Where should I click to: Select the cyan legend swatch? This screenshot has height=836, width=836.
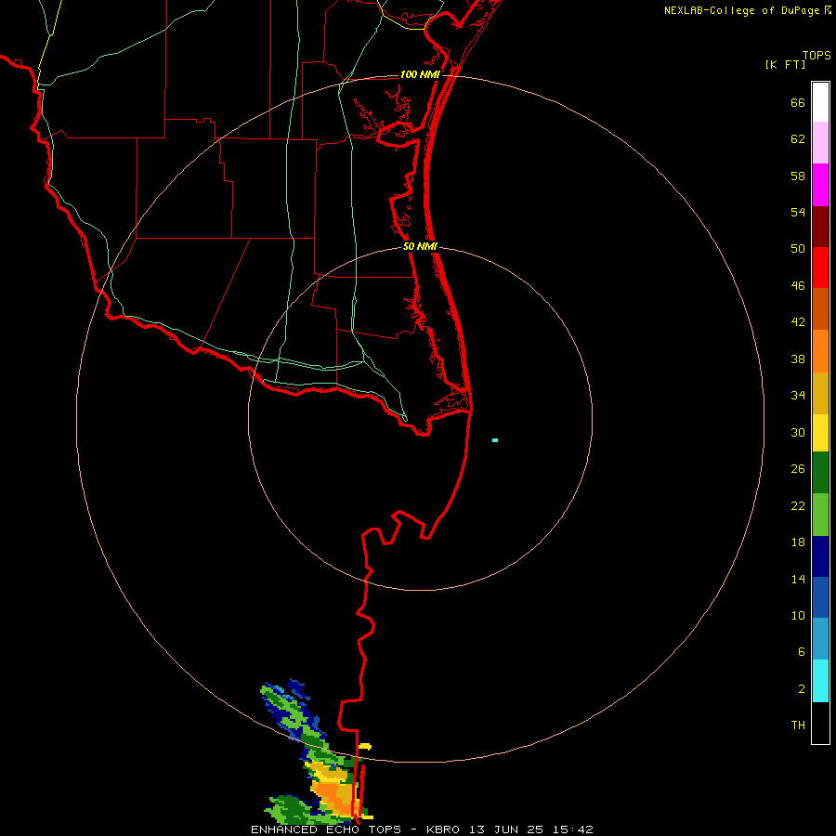pos(820,681)
